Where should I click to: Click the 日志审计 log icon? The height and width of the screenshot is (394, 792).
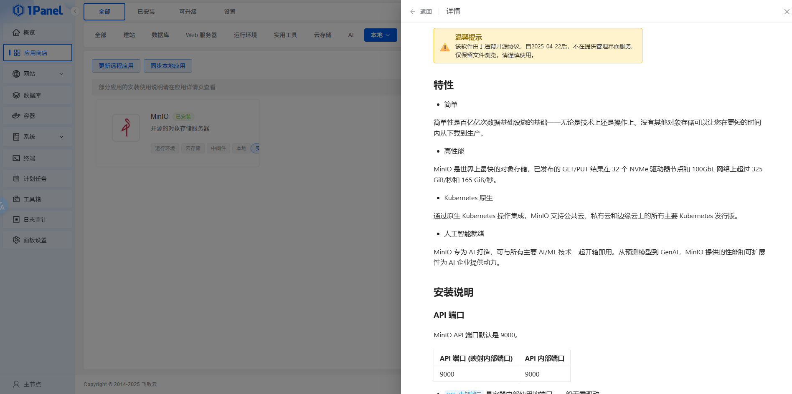(x=16, y=219)
